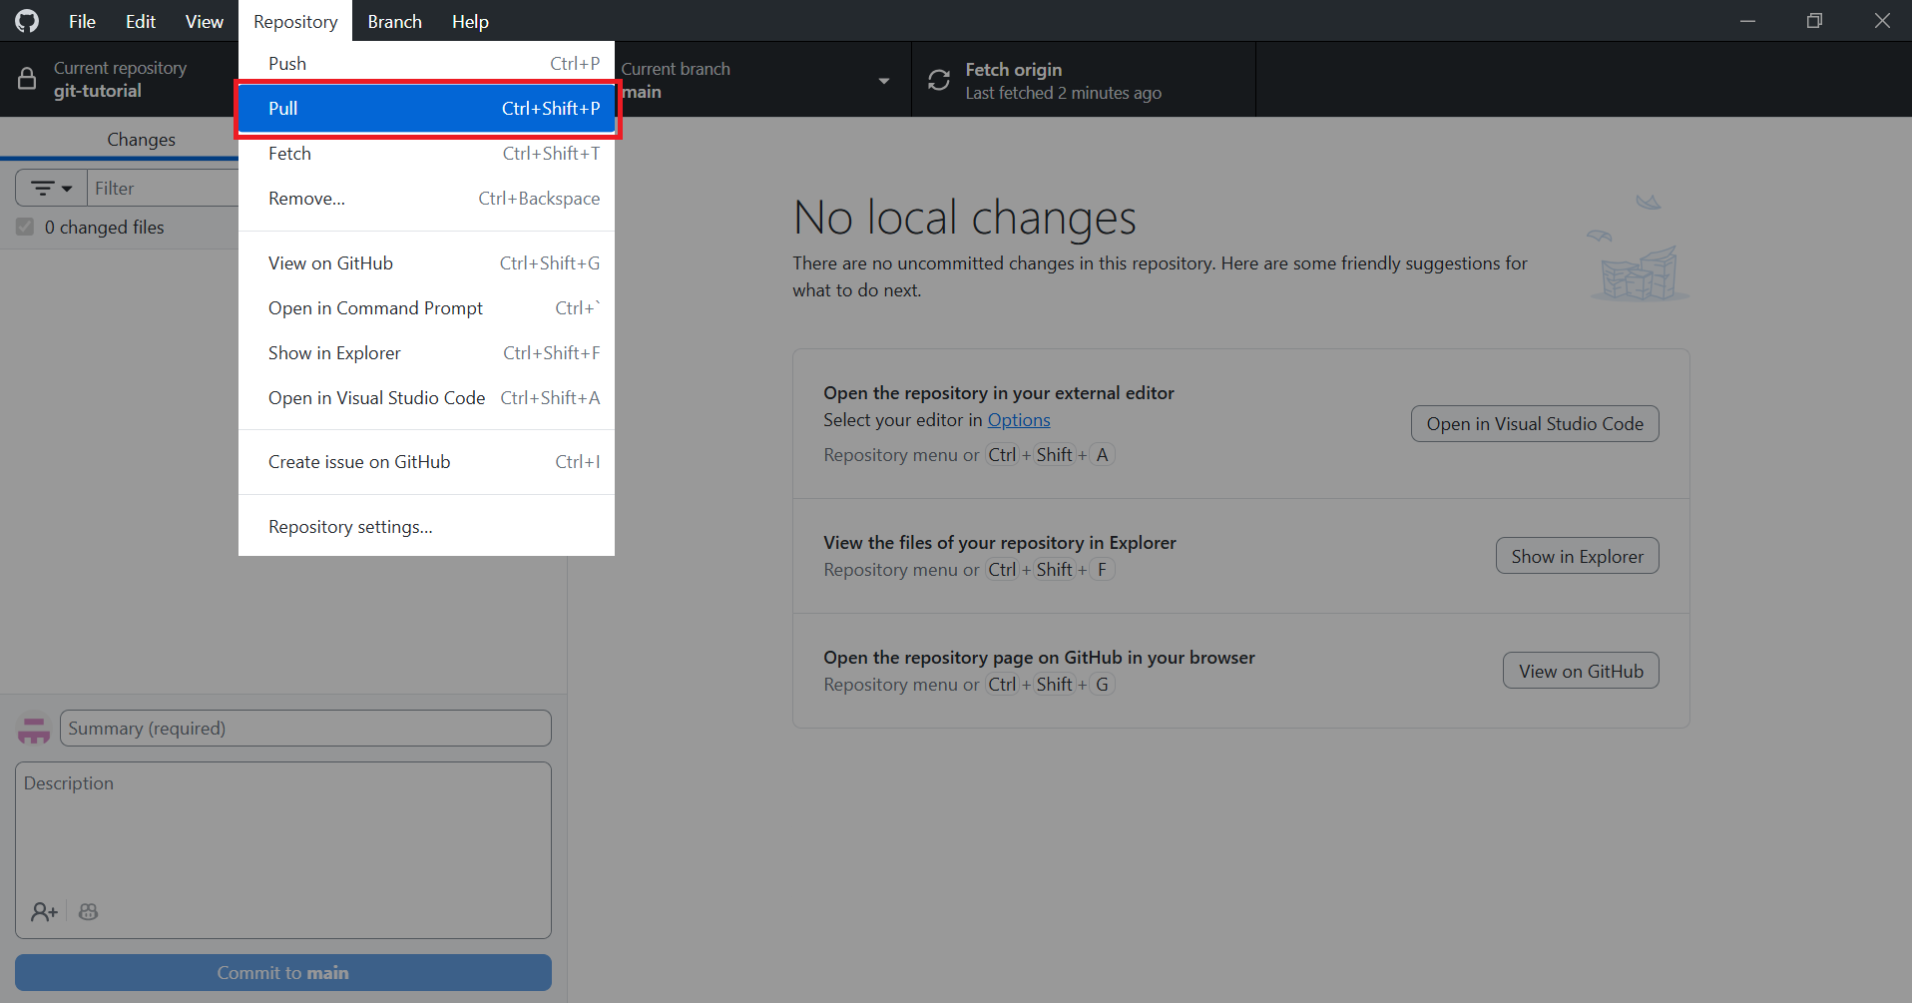Minimize the GitHub Desktop window
Screen dimensions: 1912x1003
click(x=1747, y=21)
